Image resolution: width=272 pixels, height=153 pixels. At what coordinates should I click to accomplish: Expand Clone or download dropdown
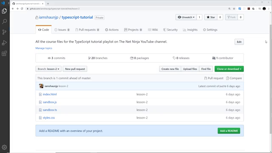coord(229,69)
